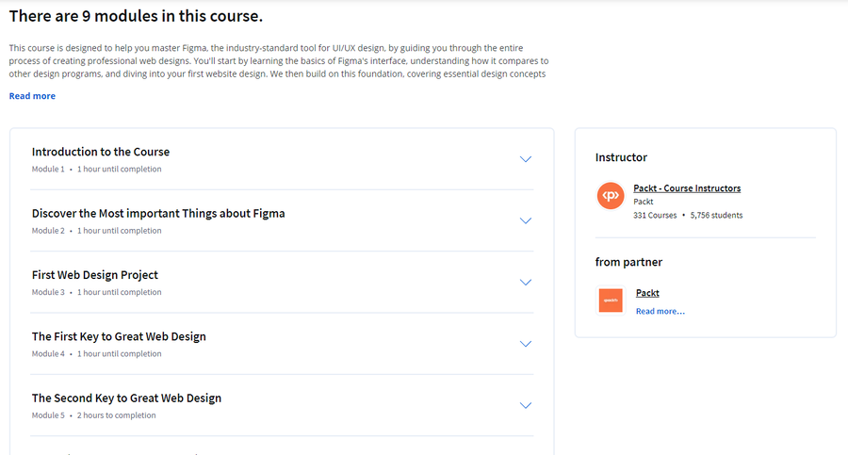Open the Packt partner link
Screen dimensions: 848x455
647,293
